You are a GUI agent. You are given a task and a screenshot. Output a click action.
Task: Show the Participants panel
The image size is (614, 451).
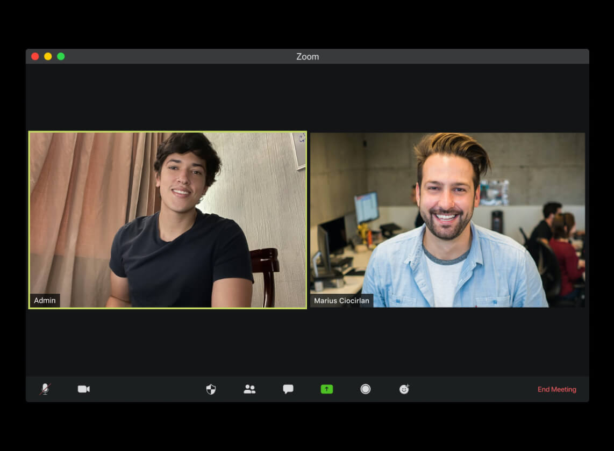249,389
